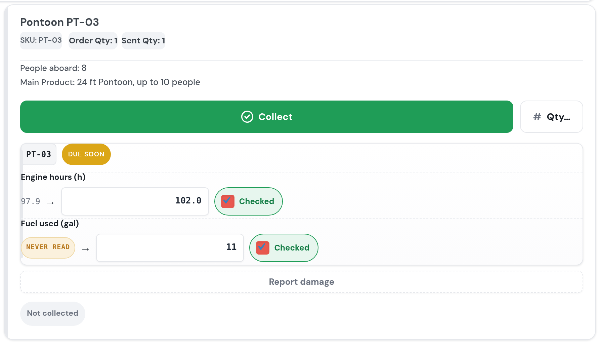Open the Report damage section
Screen dimensions: 600x343
point(302,282)
